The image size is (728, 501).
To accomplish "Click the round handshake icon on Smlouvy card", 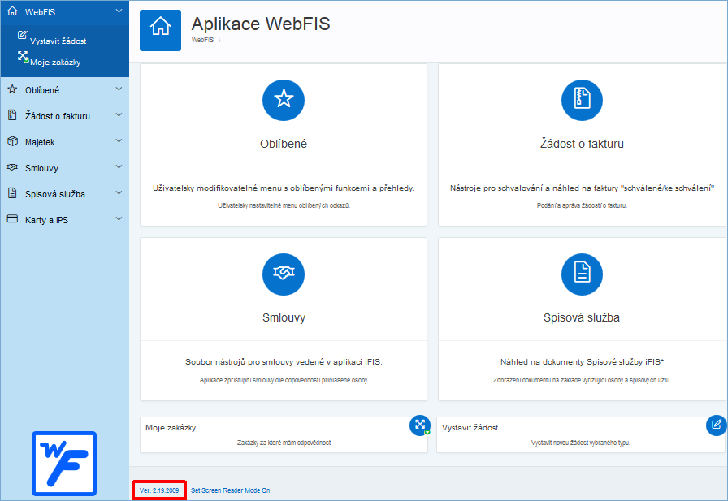I will click(284, 274).
